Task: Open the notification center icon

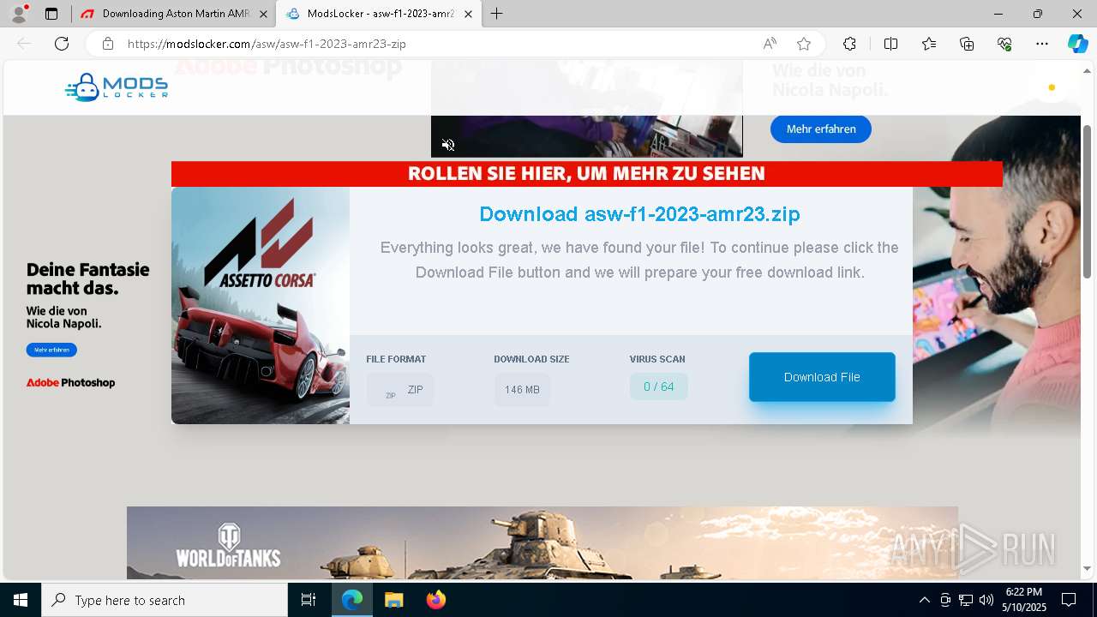Action: click(x=1069, y=600)
